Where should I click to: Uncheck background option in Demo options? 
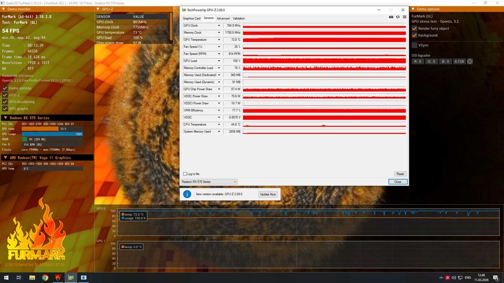(x=414, y=35)
